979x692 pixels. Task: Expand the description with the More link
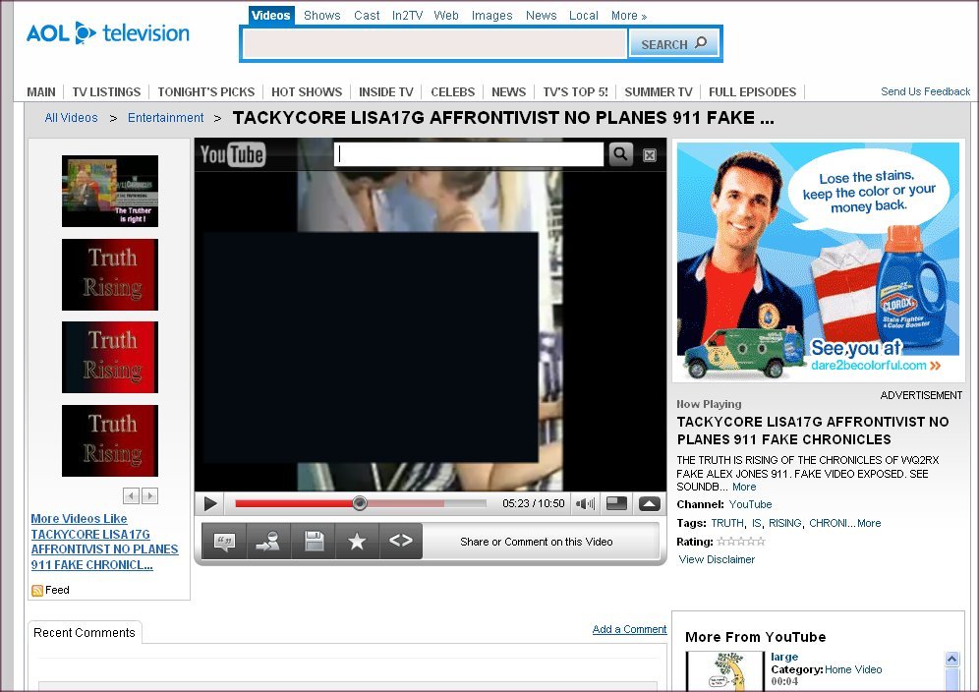tap(744, 487)
